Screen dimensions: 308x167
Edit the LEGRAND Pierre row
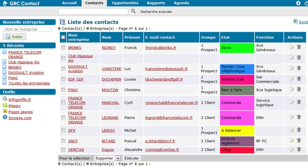[x=292, y=117]
